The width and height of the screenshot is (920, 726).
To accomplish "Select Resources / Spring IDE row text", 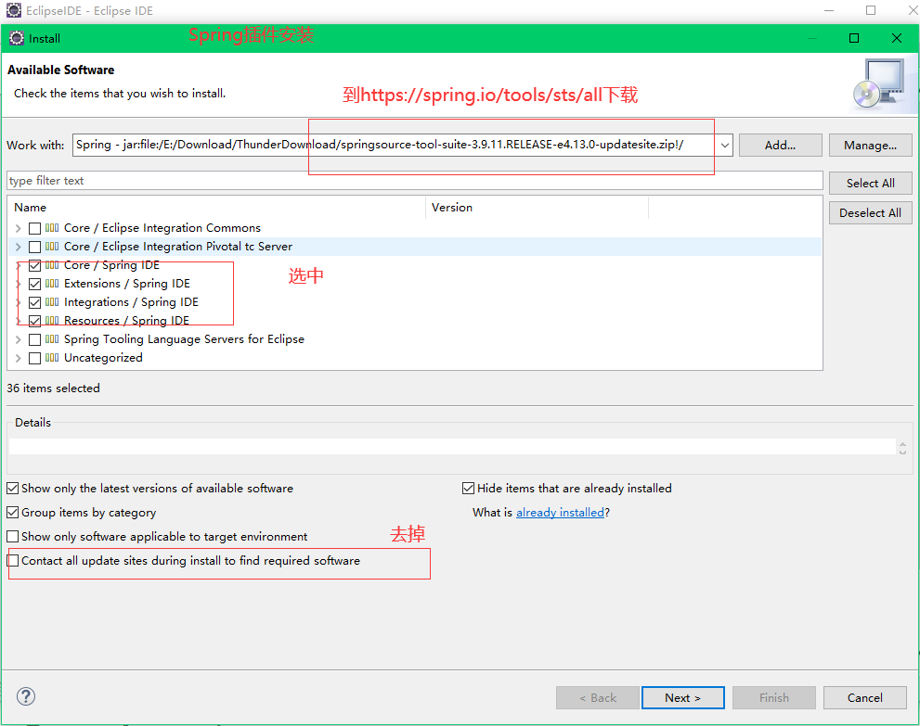I will click(x=126, y=321).
